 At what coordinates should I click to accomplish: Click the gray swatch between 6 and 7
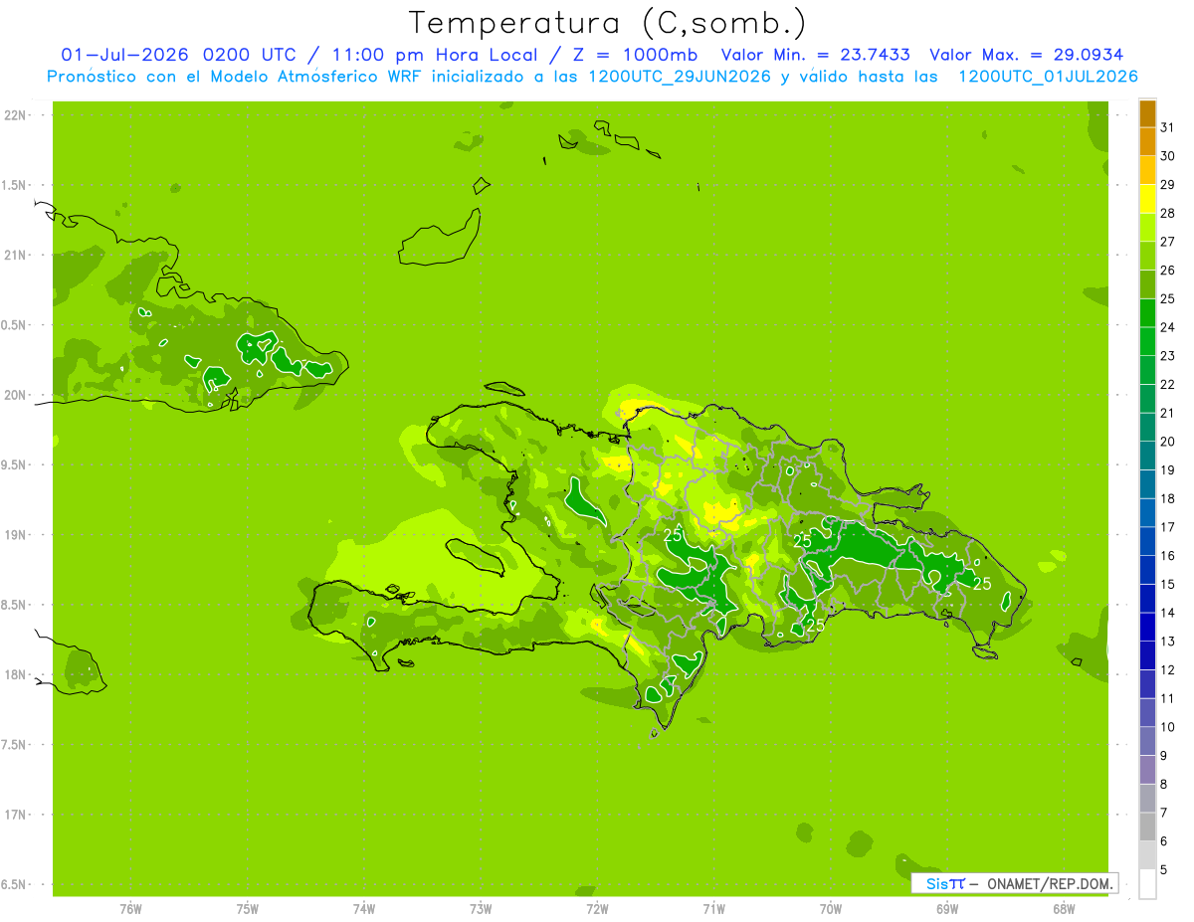(1147, 827)
